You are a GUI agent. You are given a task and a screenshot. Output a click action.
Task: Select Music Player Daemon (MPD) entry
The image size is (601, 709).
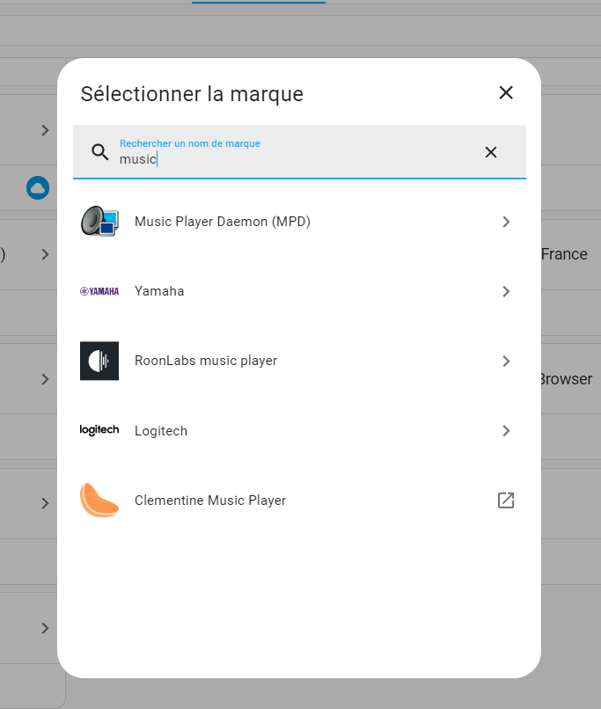coord(299,222)
